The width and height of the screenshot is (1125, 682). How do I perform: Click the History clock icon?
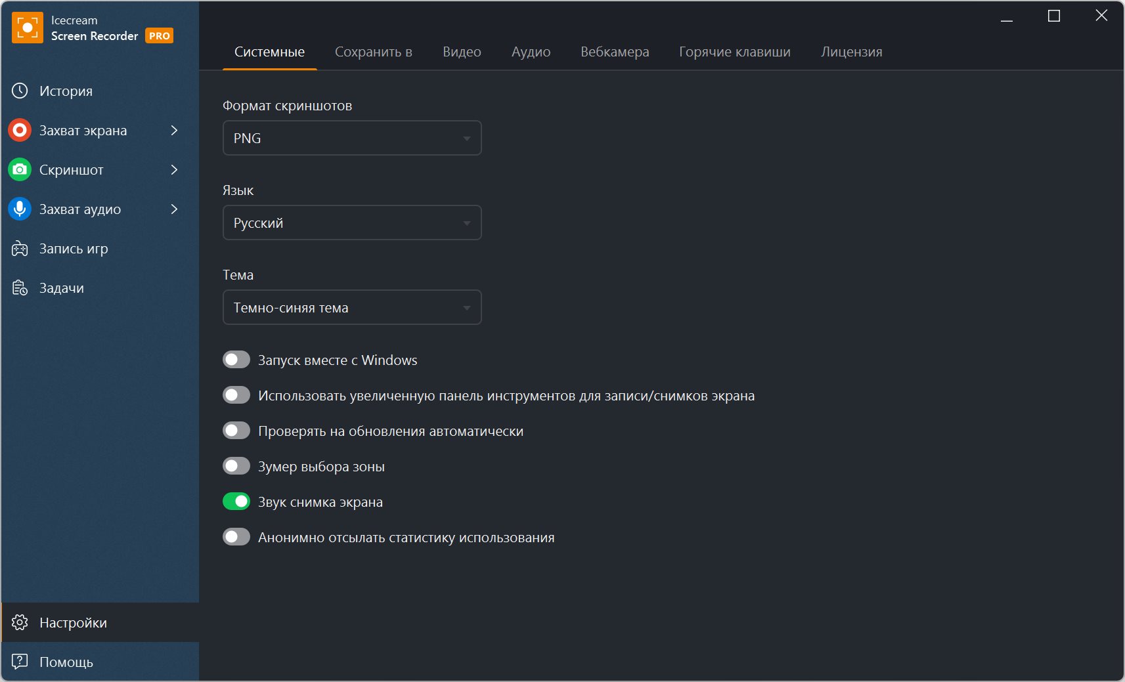[x=20, y=91]
